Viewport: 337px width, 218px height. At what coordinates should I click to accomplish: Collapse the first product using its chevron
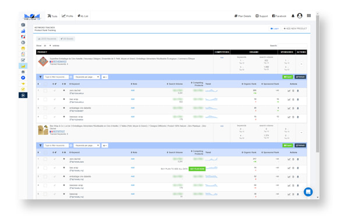(301, 64)
